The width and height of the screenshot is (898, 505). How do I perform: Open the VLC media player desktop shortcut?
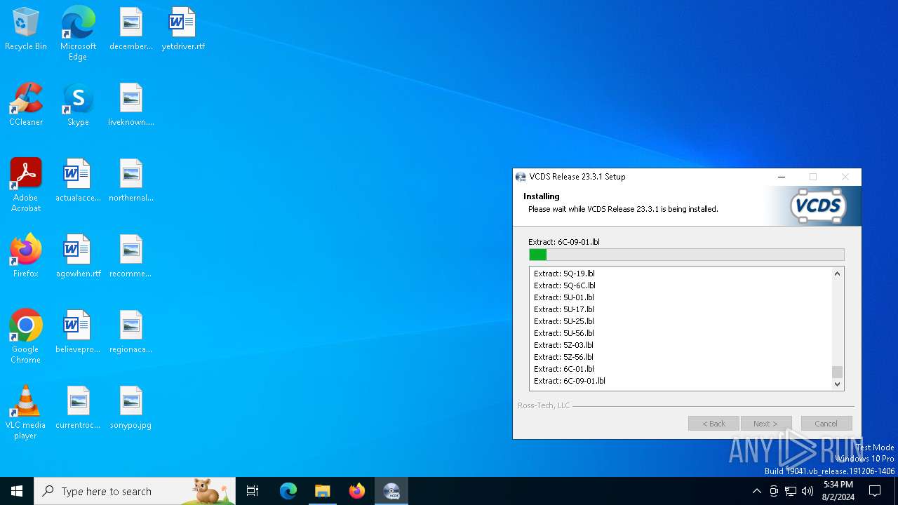[26, 412]
